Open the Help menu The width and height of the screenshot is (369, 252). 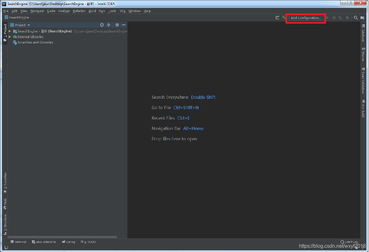(x=147, y=11)
